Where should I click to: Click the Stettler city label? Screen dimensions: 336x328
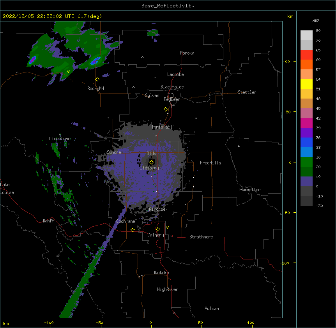(247, 92)
